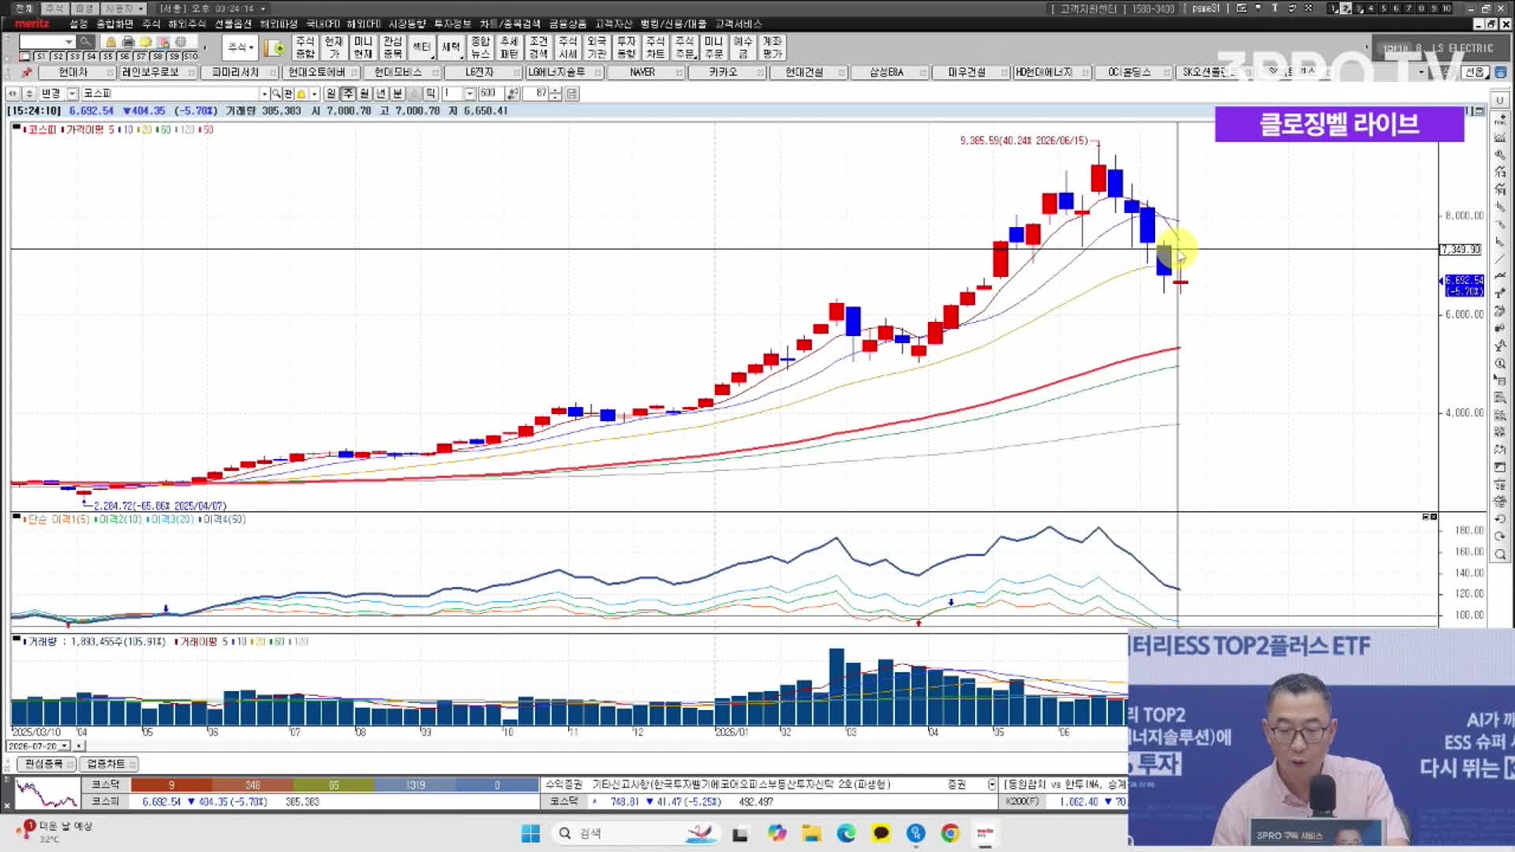Toggle the 주 weekly period button

347,94
